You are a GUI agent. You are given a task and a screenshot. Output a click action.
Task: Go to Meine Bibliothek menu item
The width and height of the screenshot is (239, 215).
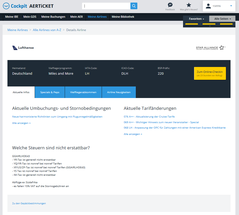[123, 17]
